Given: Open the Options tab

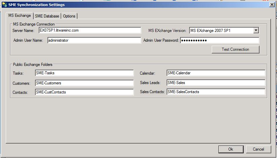Looking at the screenshot, I should (x=69, y=16).
